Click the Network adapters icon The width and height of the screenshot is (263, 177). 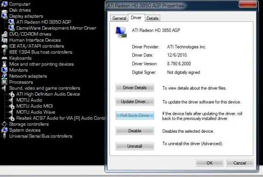5,76
